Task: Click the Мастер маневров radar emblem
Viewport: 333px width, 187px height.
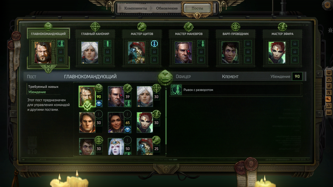Action: click(x=189, y=27)
